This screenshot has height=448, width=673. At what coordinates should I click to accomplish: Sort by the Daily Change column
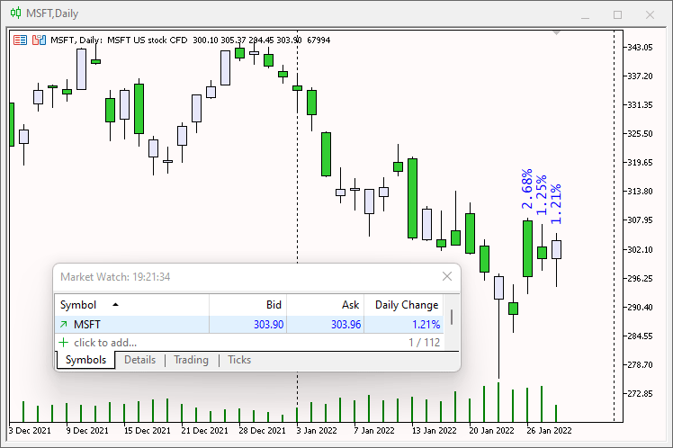407,305
